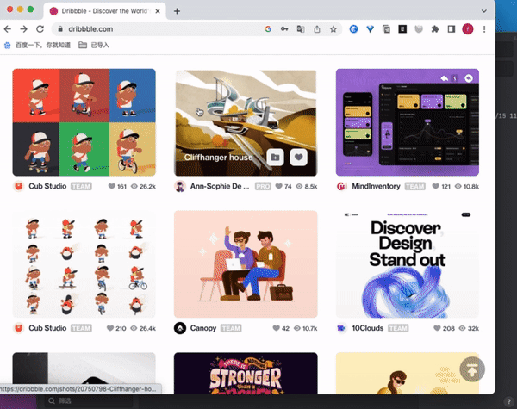Like MindInventory shot with 121 likes
The height and width of the screenshot is (409, 517).
click(x=435, y=187)
